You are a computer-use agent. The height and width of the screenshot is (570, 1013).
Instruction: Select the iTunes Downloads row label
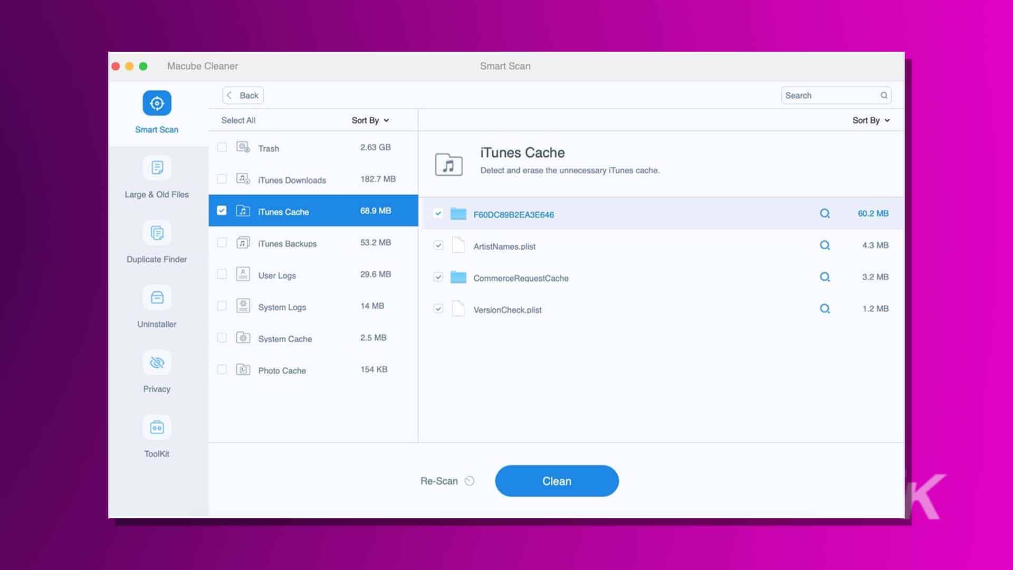292,180
